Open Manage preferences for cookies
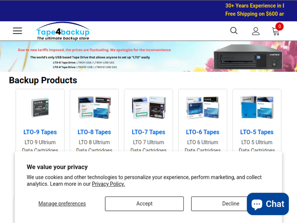The image size is (297, 223). coord(62,204)
